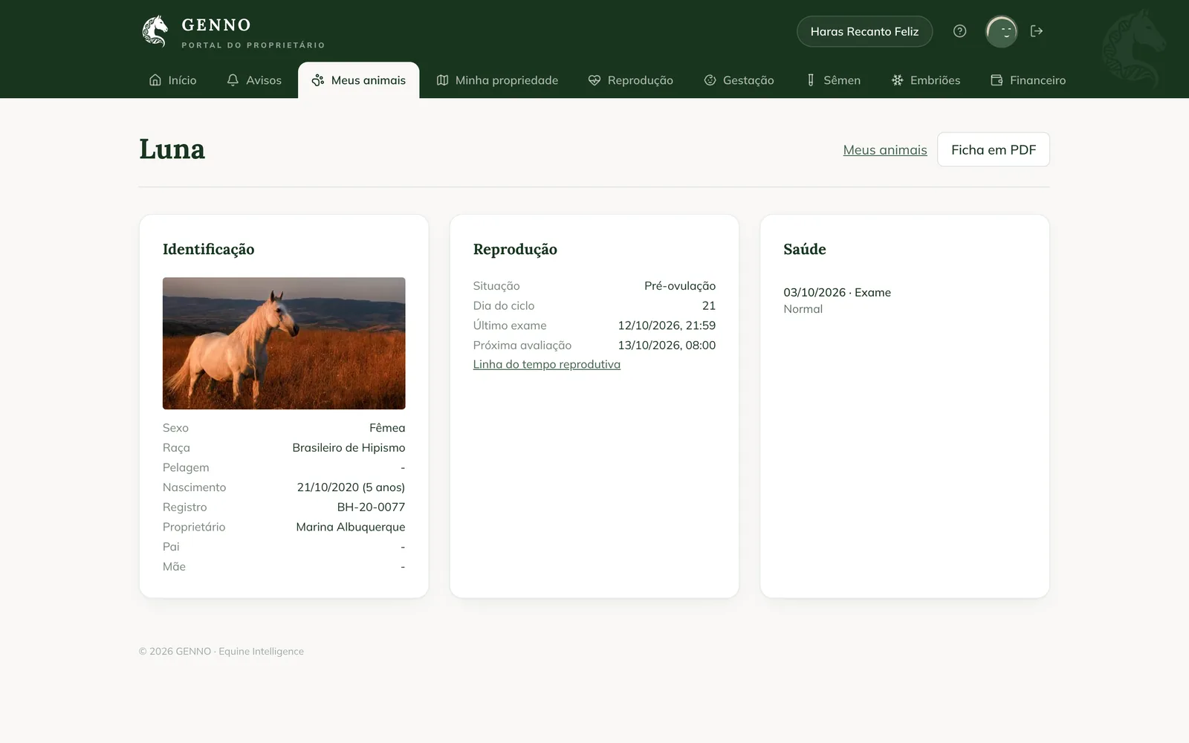The height and width of the screenshot is (743, 1189).
Task: Click the wallet icon beside Financeiro
Action: pos(997,80)
